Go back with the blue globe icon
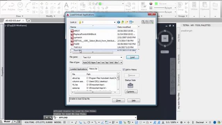The width and height of the screenshot is (222, 125). [119, 22]
